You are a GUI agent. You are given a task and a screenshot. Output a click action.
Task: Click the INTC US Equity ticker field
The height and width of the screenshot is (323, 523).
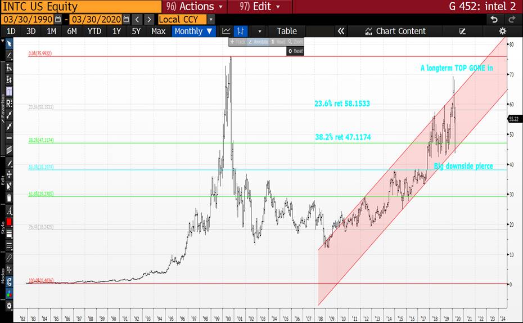pos(81,6)
